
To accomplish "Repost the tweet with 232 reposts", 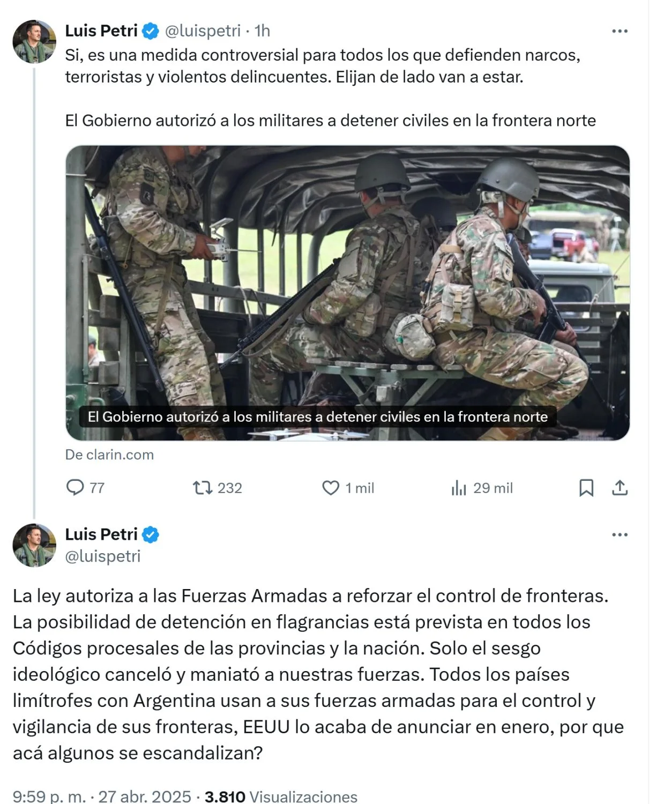I will click(x=203, y=487).
